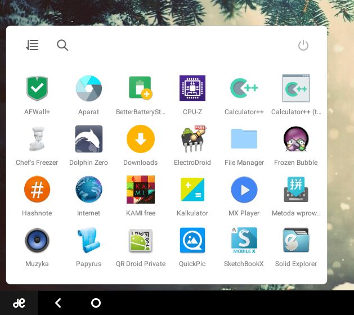Launch the Internet browser globe icon
The image size is (354, 315).
point(89,190)
